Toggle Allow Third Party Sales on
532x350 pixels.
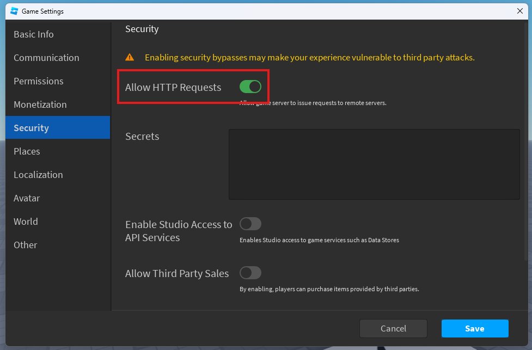click(x=250, y=273)
